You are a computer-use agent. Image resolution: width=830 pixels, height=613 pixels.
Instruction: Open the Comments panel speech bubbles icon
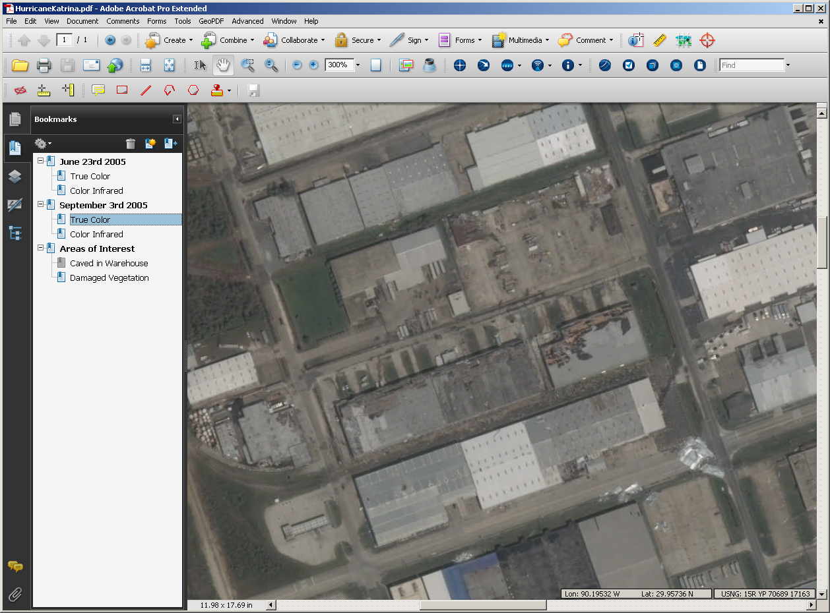point(15,567)
